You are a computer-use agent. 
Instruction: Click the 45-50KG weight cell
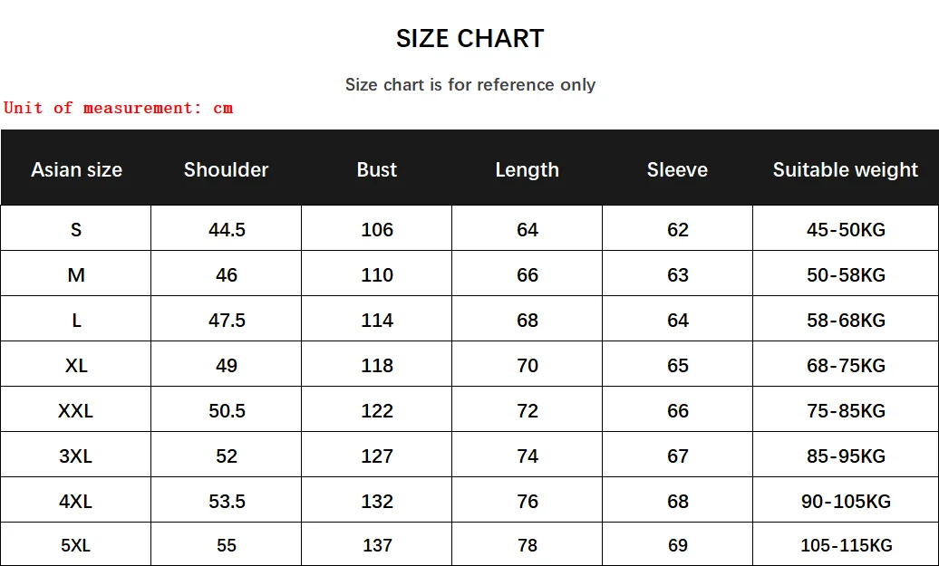[x=846, y=230]
